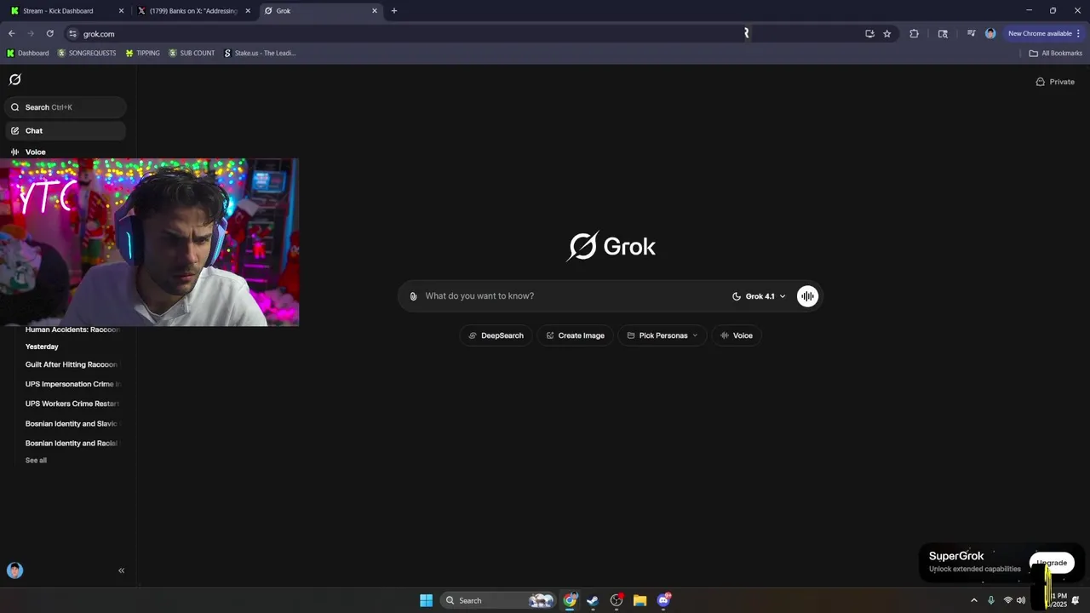The width and height of the screenshot is (1090, 613).
Task: Click the Grok logo in the sidebar
Action: pyautogui.click(x=14, y=79)
